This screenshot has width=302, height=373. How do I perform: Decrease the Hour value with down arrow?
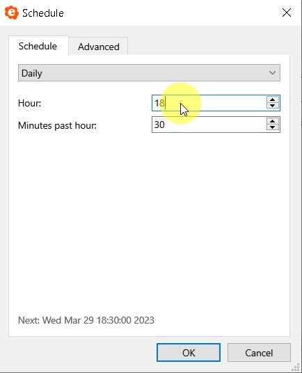click(x=273, y=106)
